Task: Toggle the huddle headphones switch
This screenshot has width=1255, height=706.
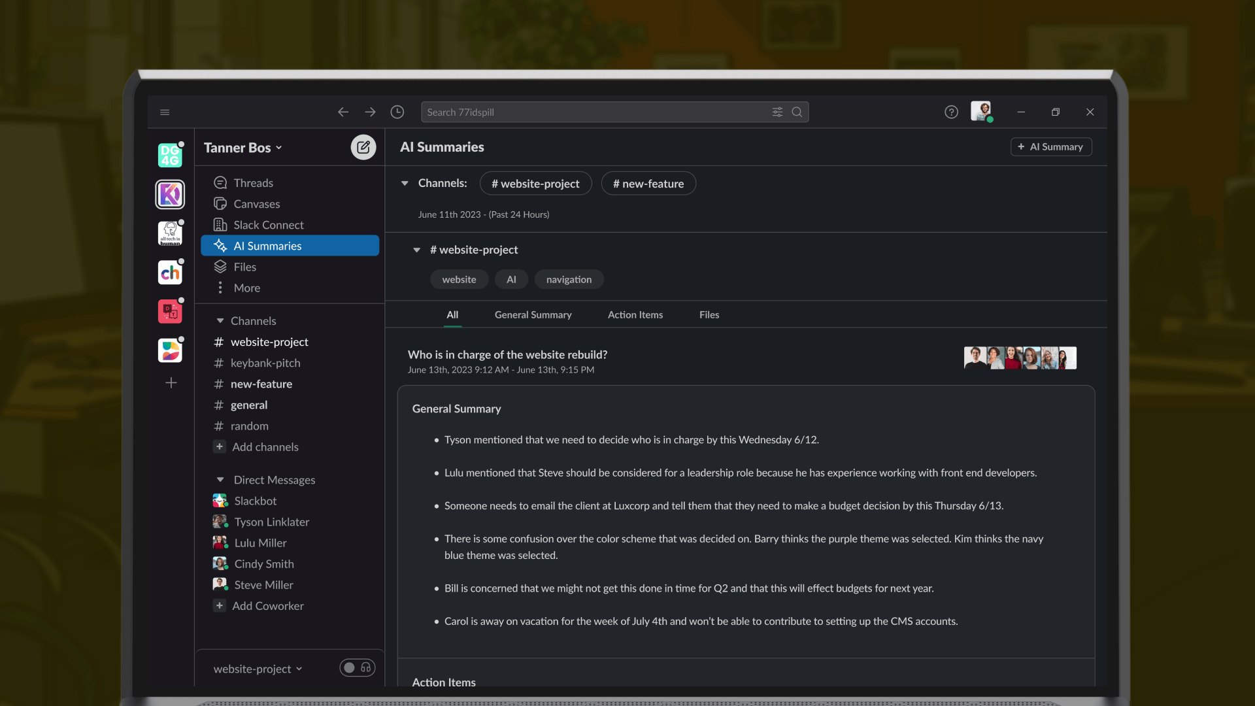Action: click(x=358, y=667)
